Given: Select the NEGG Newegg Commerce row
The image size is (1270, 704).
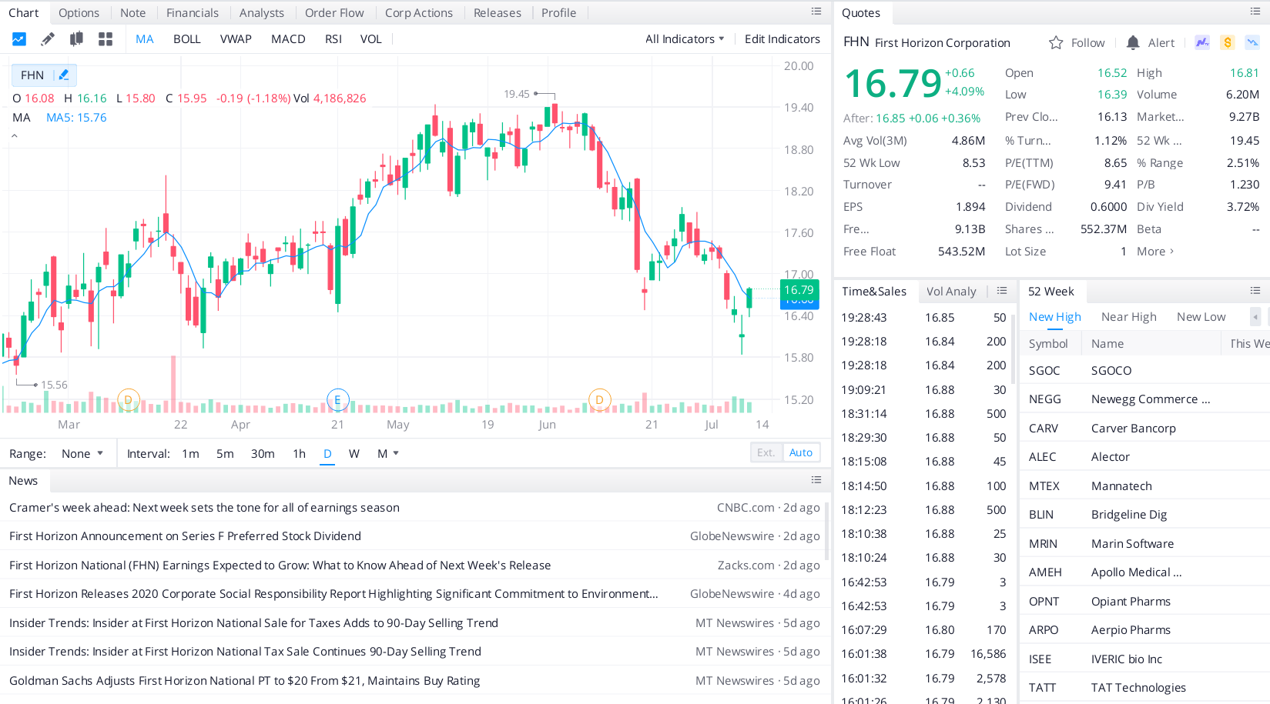Looking at the screenshot, I should coord(1144,399).
